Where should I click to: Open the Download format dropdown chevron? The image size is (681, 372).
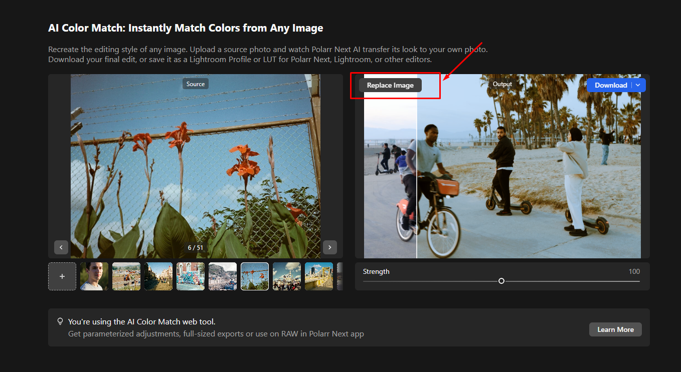[638, 85]
